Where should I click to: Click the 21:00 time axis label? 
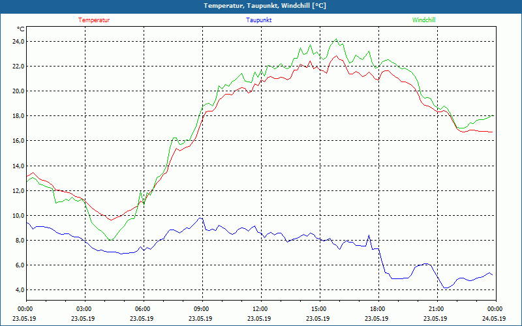click(437, 309)
